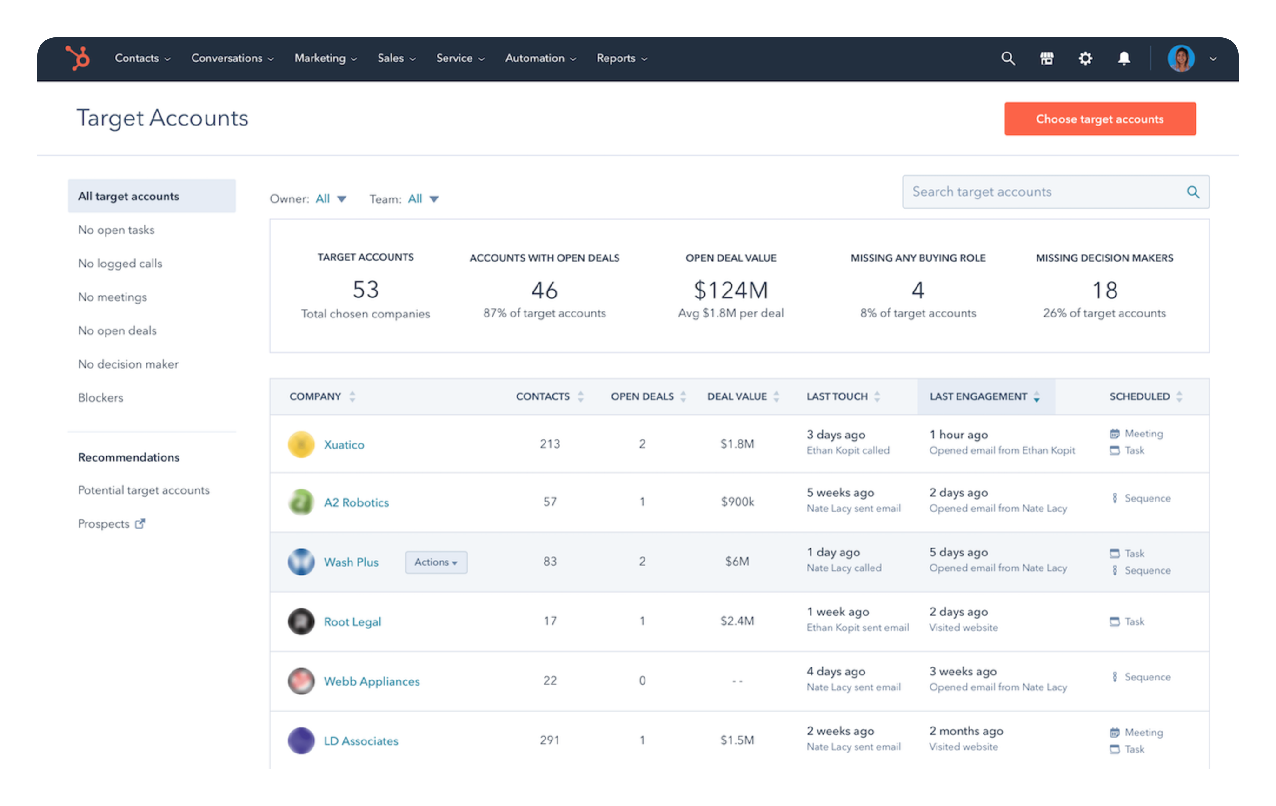Click the Choose target accounts button

(1100, 119)
